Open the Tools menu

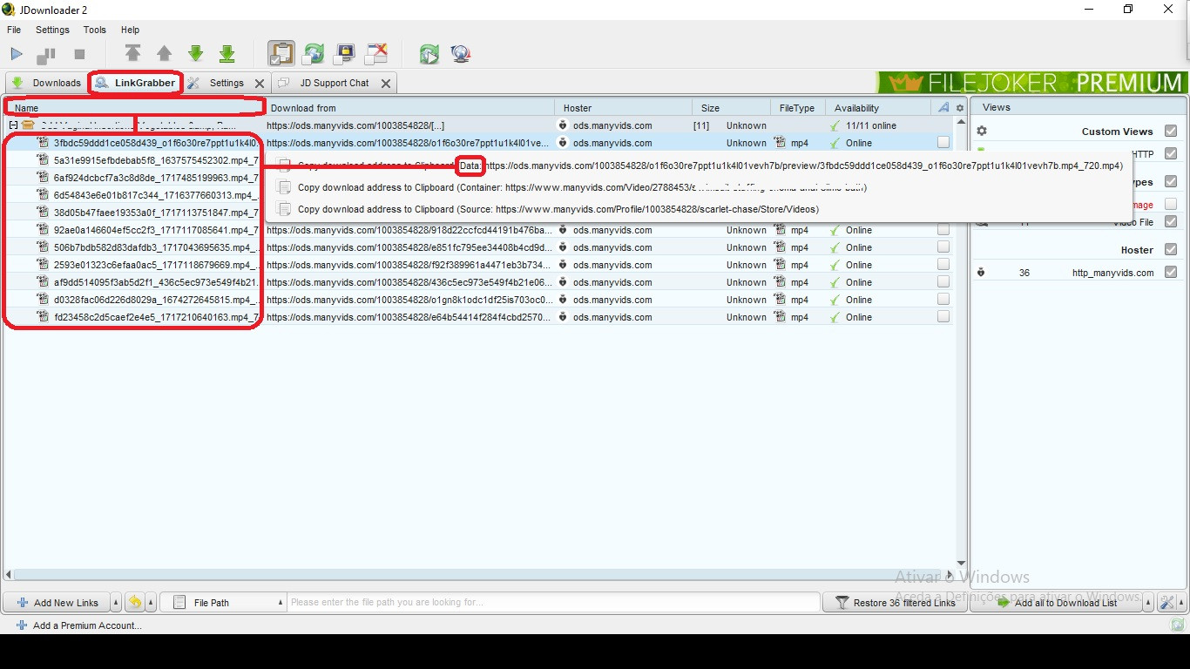(x=95, y=30)
